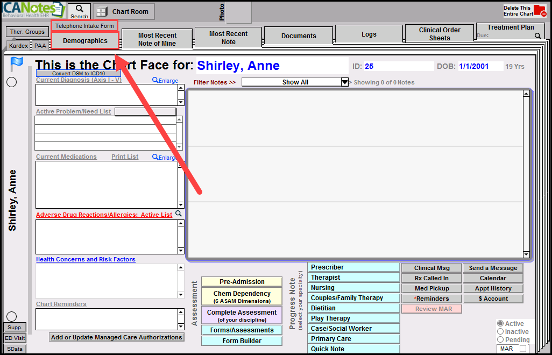Select the Active status radio button

[500, 324]
